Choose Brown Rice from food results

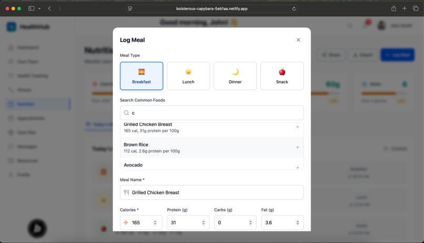pos(211,147)
